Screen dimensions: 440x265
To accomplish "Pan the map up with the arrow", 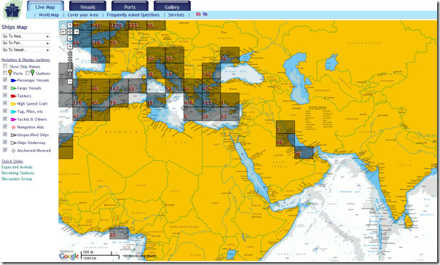I will click(70, 25).
